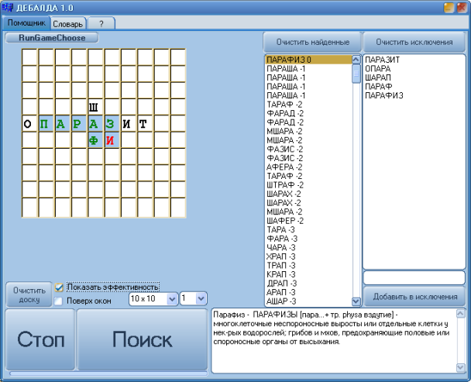Switch to the Словарь tab

(68, 24)
